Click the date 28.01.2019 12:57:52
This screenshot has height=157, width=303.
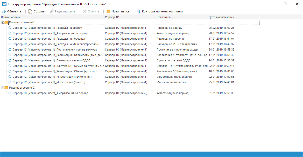click(x=221, y=33)
